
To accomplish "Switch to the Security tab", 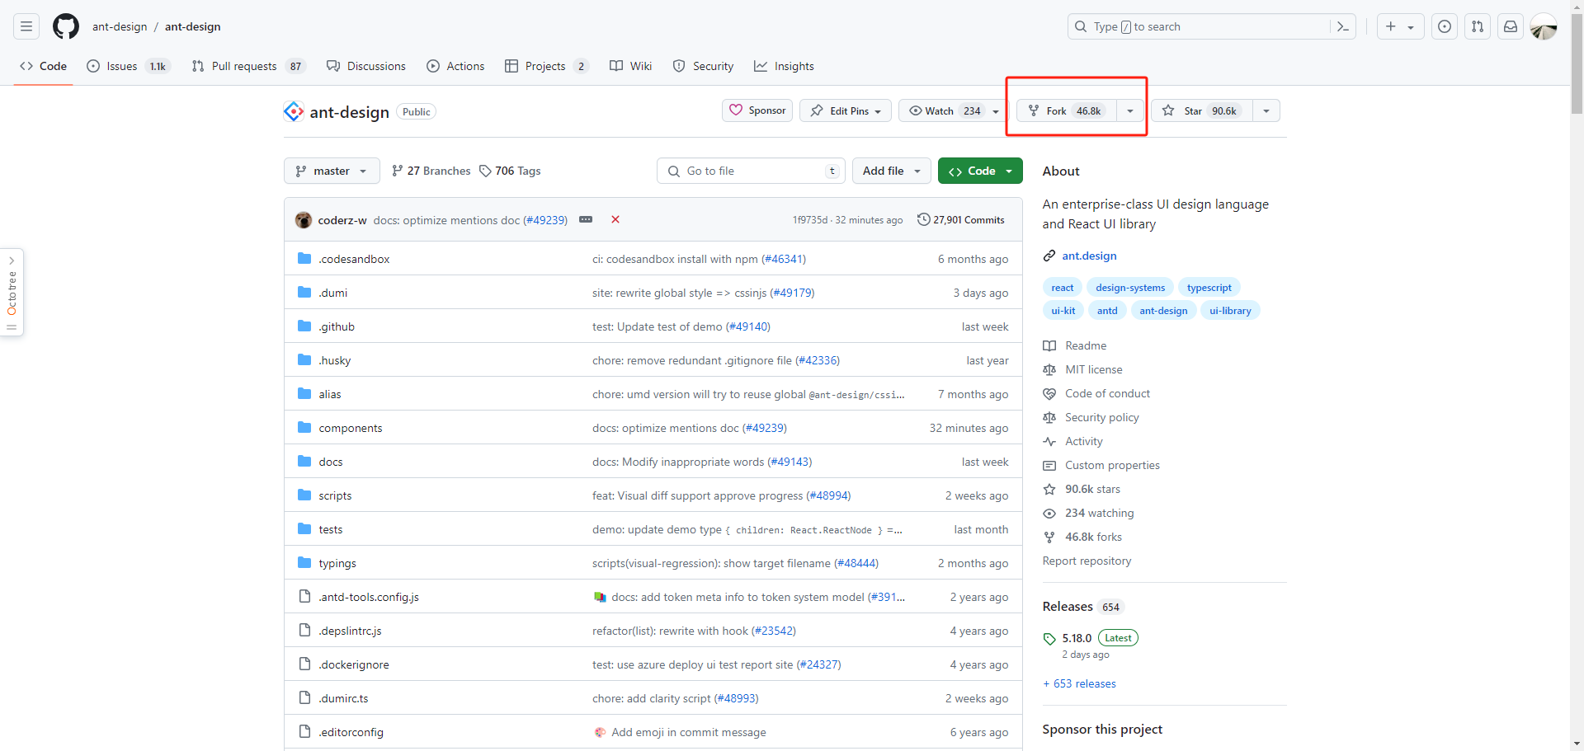I will 703,66.
